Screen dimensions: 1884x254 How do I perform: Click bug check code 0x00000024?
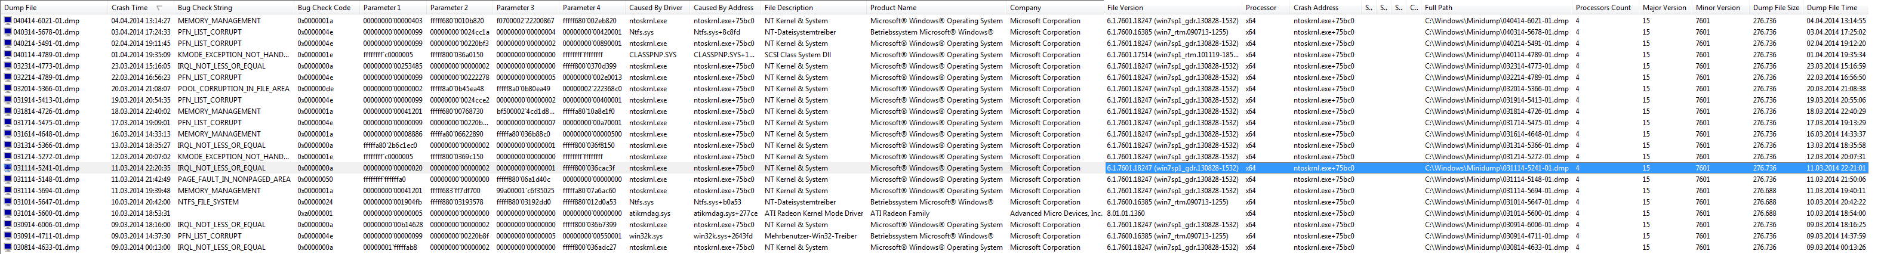click(315, 202)
